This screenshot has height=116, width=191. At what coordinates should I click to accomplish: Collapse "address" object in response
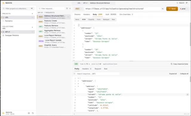click(x=78, y=86)
